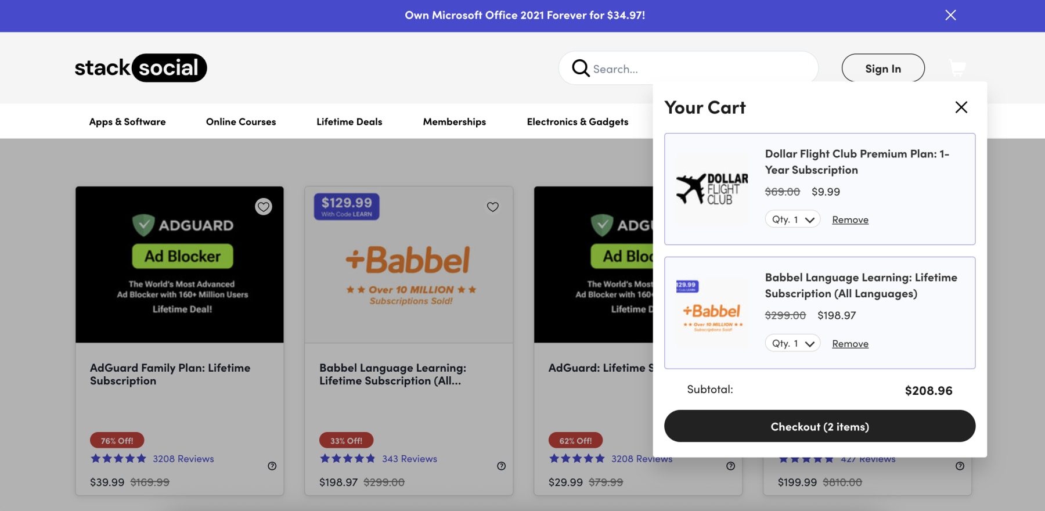Click help icon on AdGuard Family Plan card
The width and height of the screenshot is (1045, 511).
coord(272,466)
